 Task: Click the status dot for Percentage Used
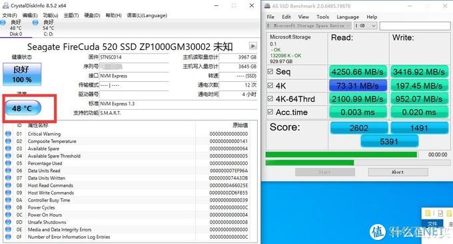8,163
